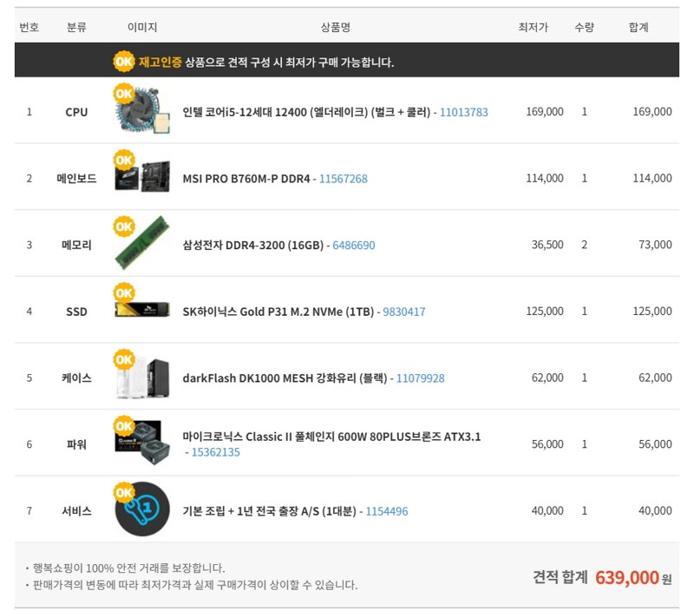
Task: Open product code link 1154496
Action: click(x=387, y=511)
